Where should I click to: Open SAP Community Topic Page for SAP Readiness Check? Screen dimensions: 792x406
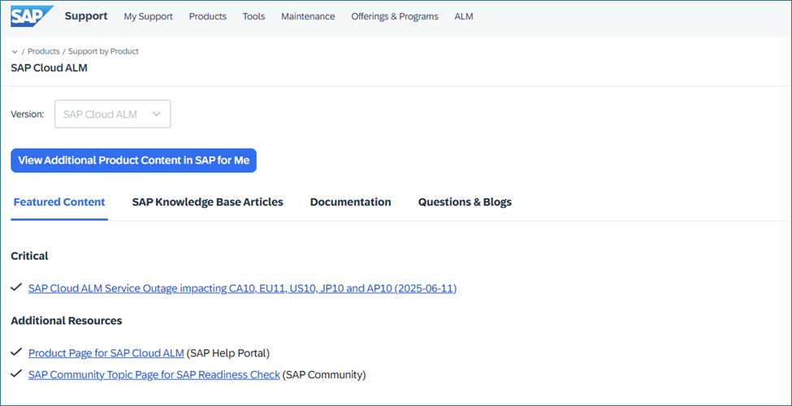point(154,375)
